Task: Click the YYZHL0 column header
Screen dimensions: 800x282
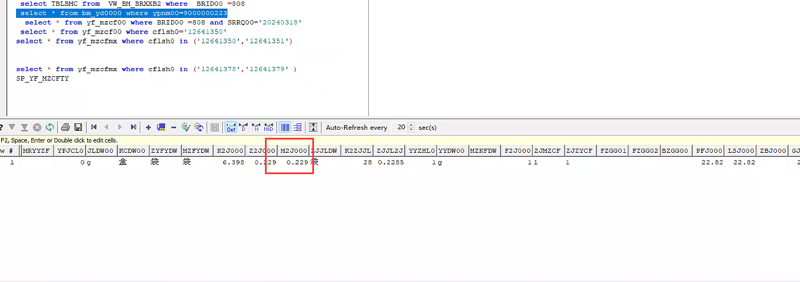Action: click(x=421, y=151)
